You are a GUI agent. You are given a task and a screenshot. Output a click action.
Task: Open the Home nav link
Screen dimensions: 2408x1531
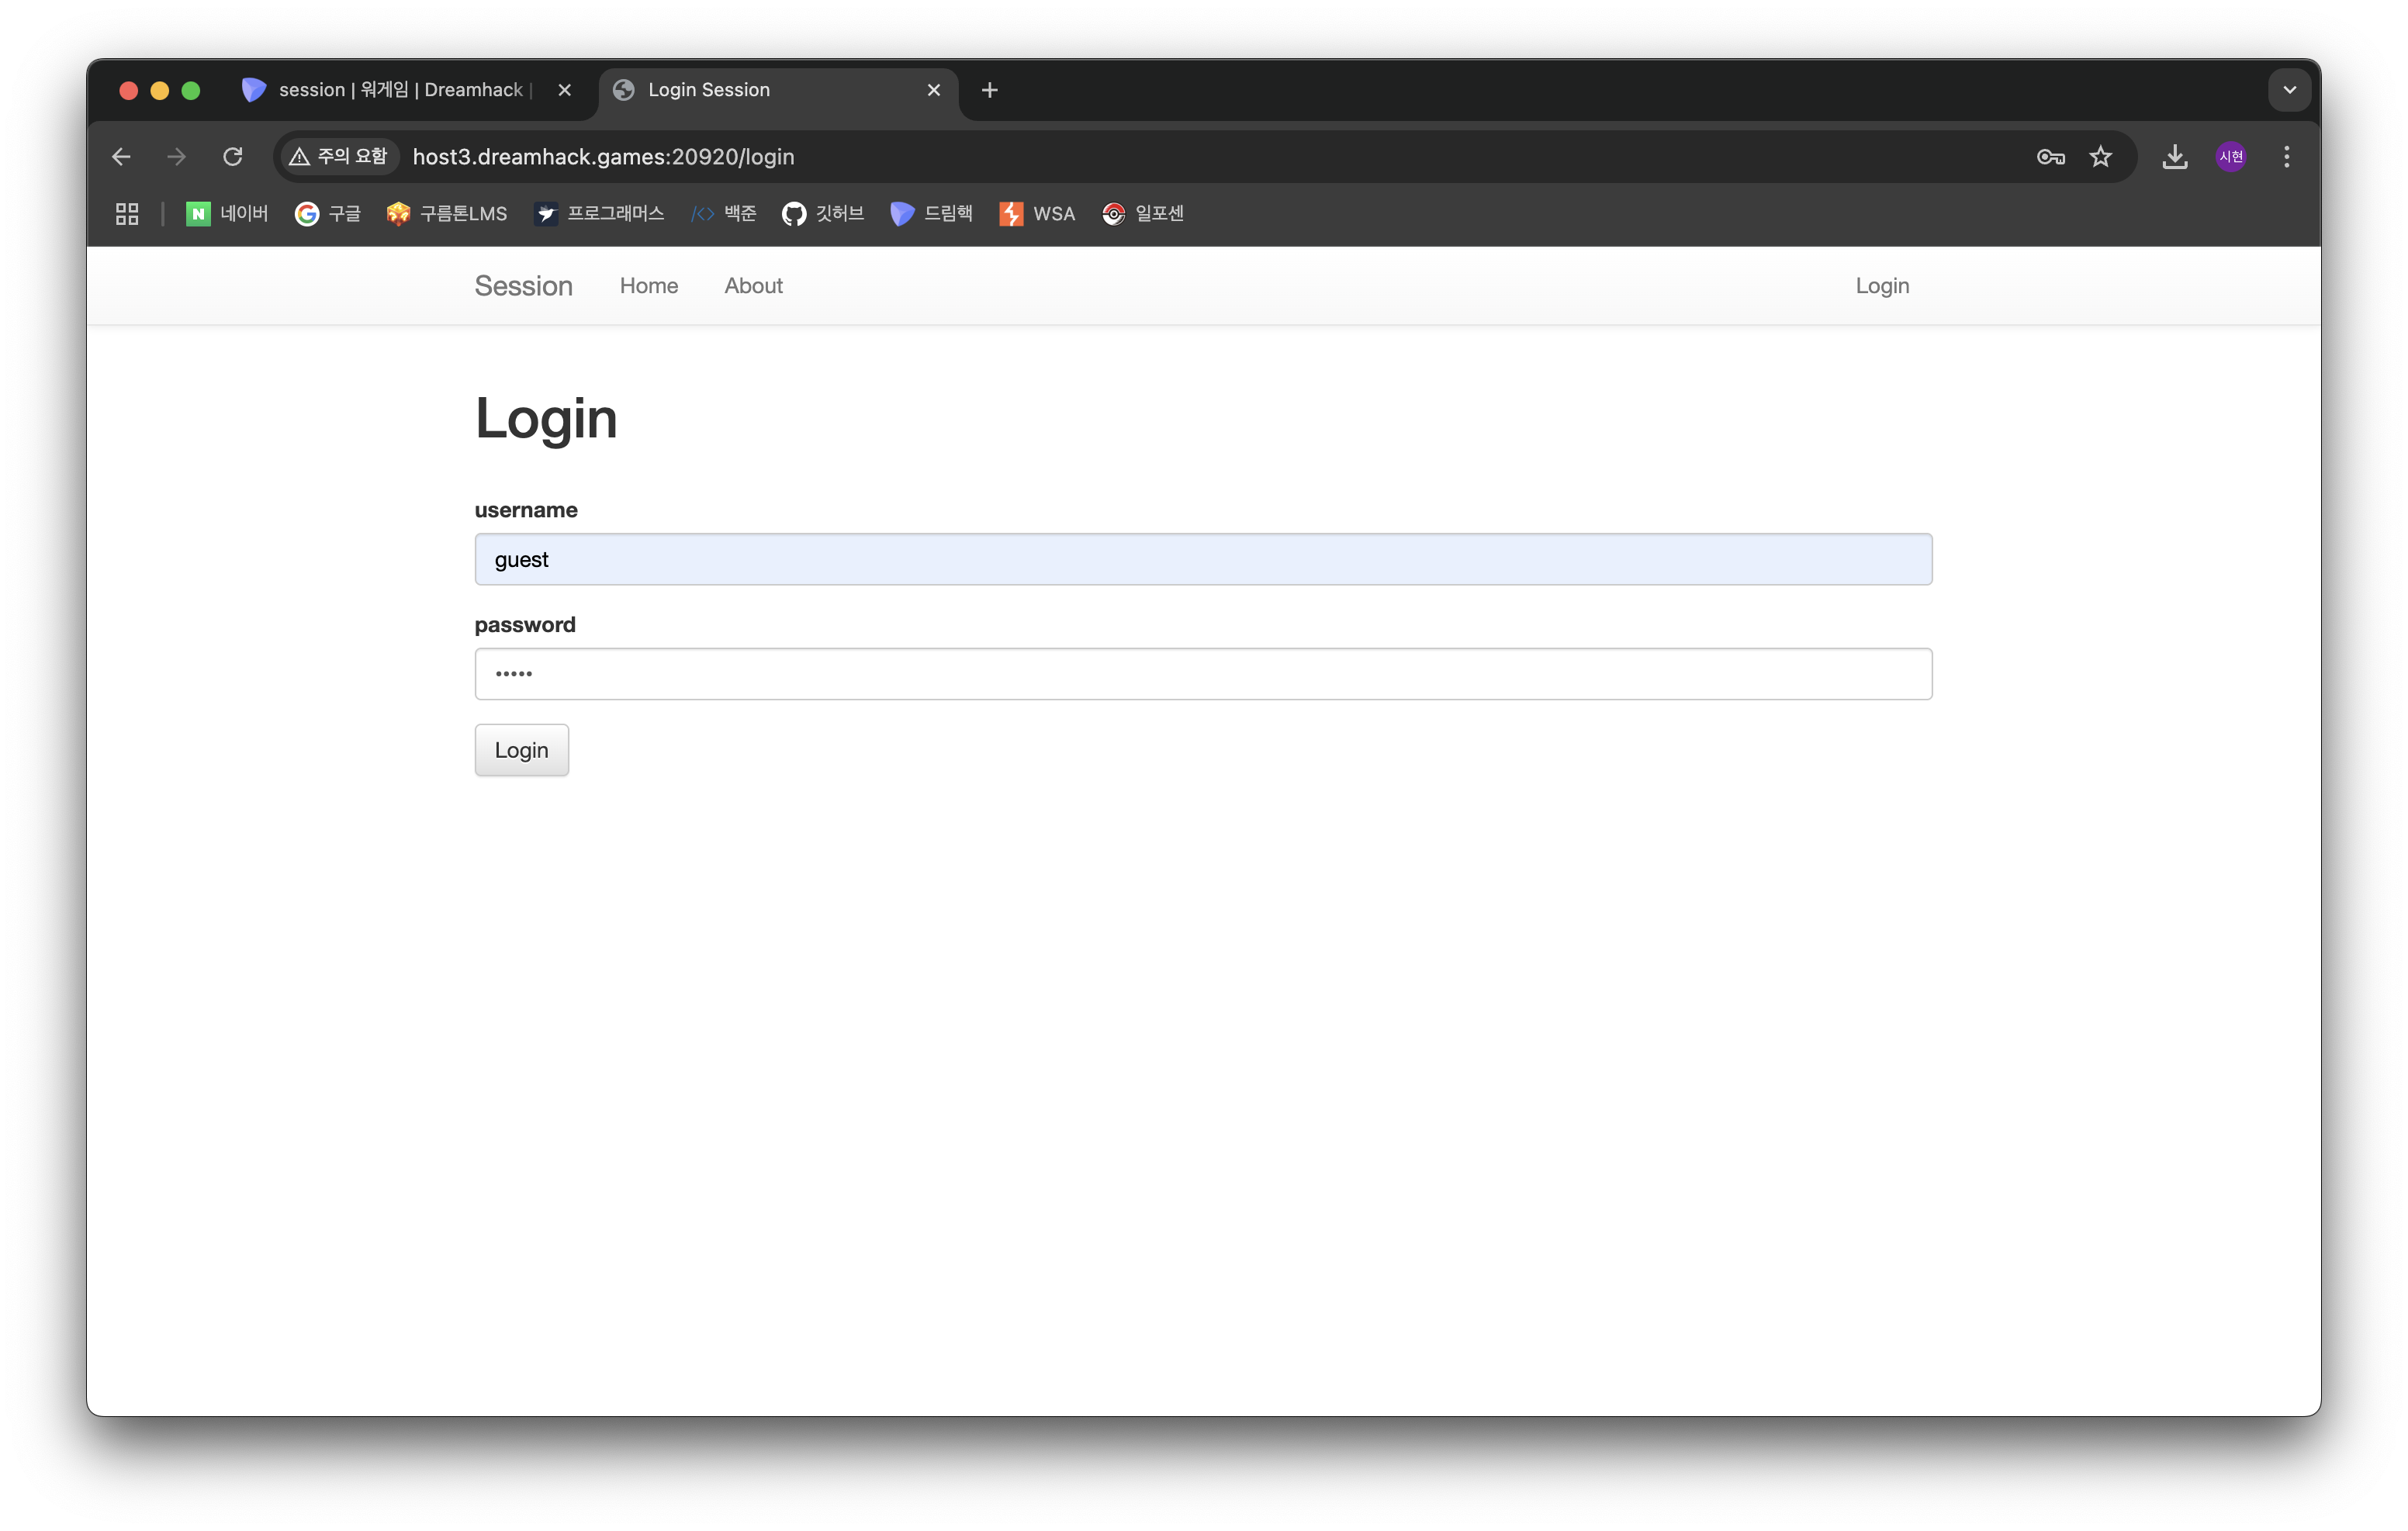point(648,286)
